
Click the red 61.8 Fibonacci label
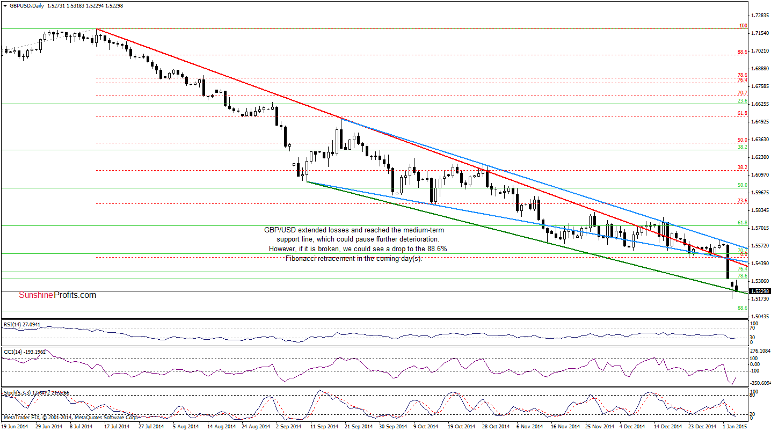[743, 113]
